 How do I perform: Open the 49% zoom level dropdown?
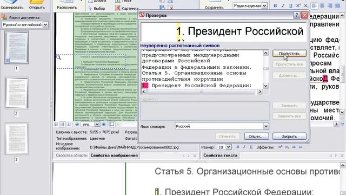tap(97, 125)
